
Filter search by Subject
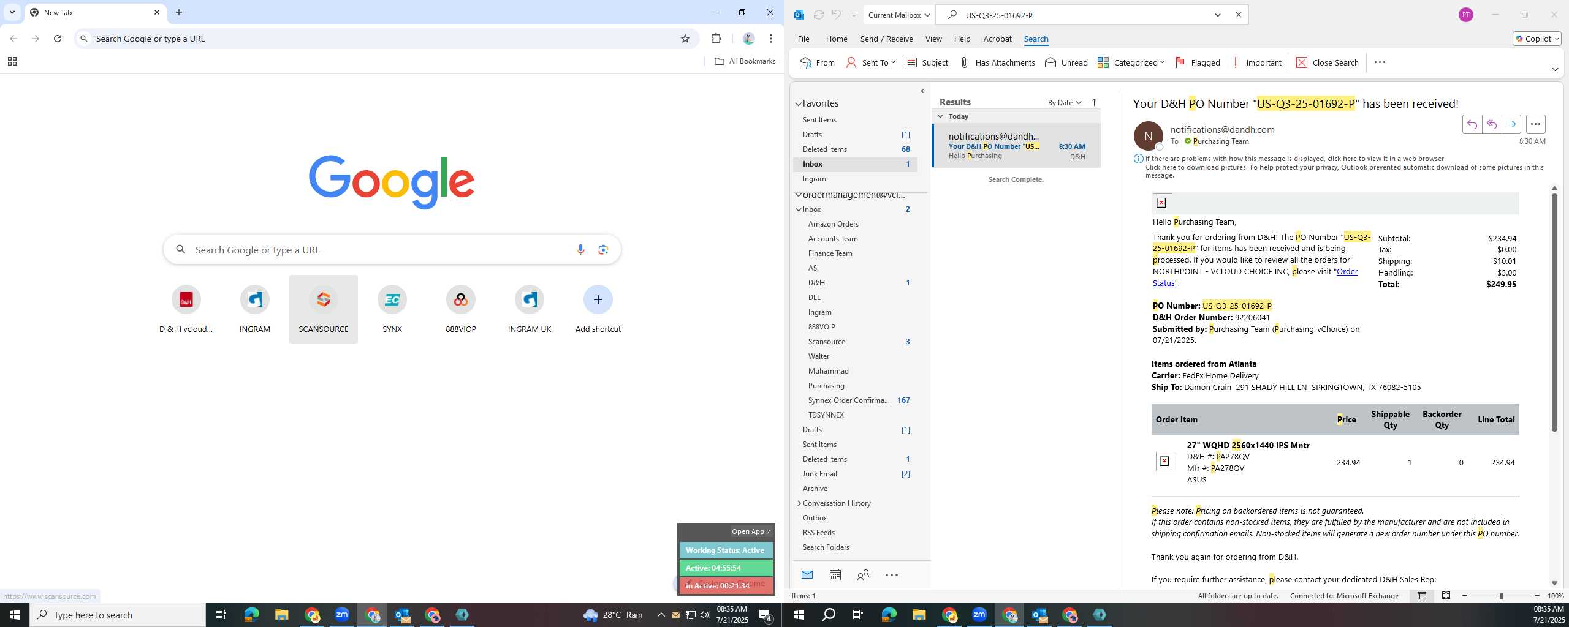coord(927,62)
